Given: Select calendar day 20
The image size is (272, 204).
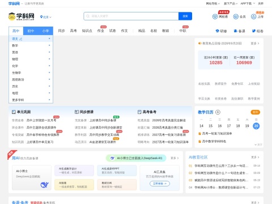Looking at the screenshot, I should click(256, 126).
